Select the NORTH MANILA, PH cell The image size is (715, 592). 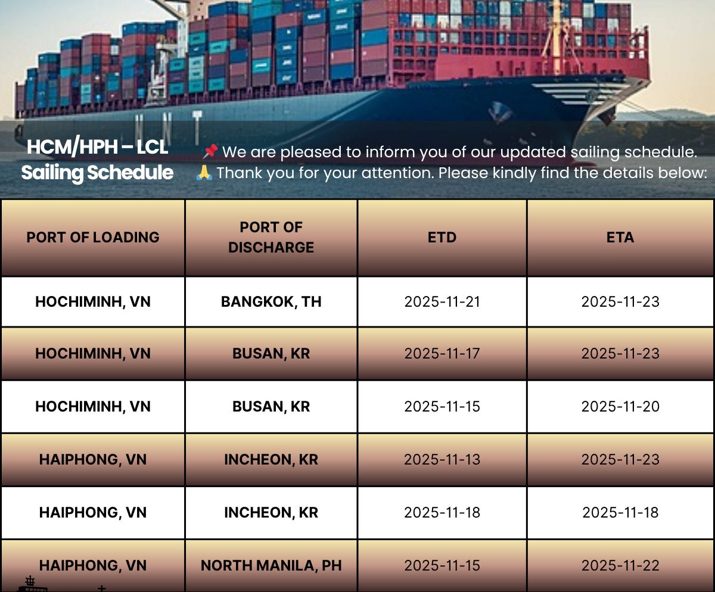click(271, 565)
